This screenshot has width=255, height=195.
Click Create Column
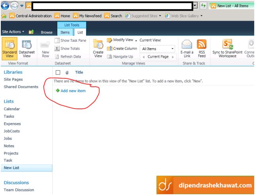[x=122, y=49]
